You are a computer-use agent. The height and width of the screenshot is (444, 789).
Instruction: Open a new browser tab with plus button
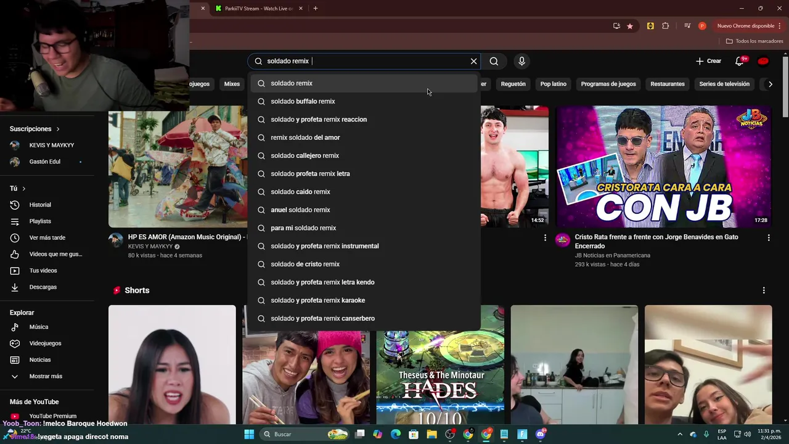point(316,8)
